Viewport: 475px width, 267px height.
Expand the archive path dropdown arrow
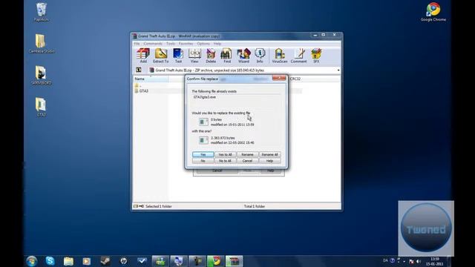(x=338, y=70)
